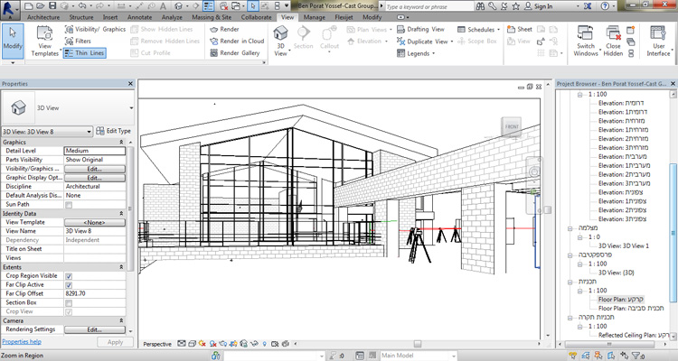This screenshot has height=361, width=678.
Task: Click the Help question mark icon
Action: [605, 6]
